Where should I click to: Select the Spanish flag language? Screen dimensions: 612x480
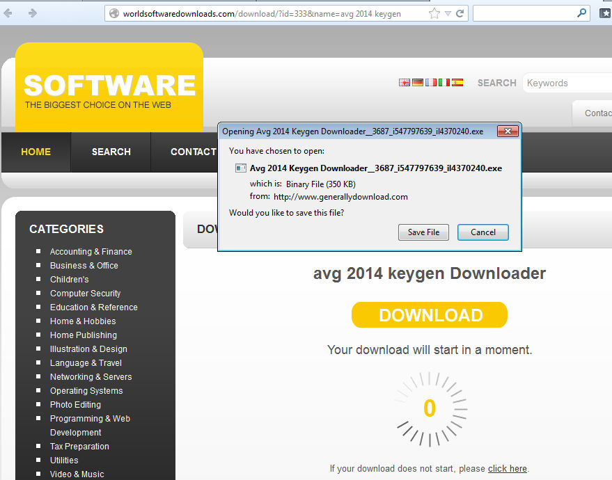(457, 82)
